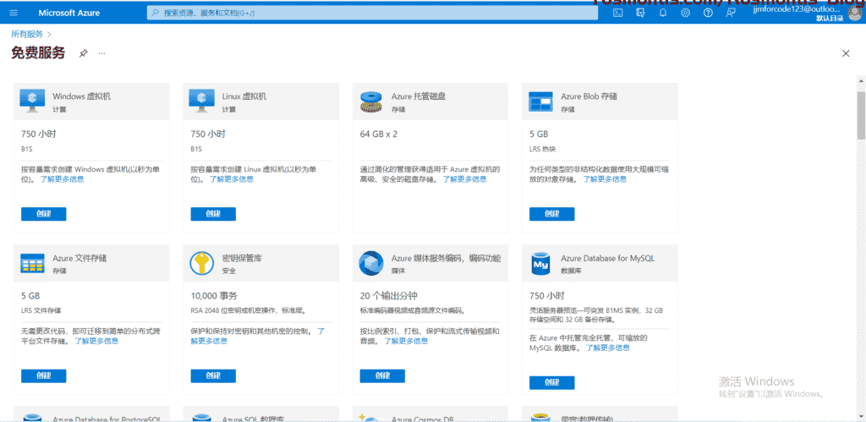Open 了解更多信息 link for Linux 虚拟机
Screen dimensions: 866x422
[x=232, y=179]
